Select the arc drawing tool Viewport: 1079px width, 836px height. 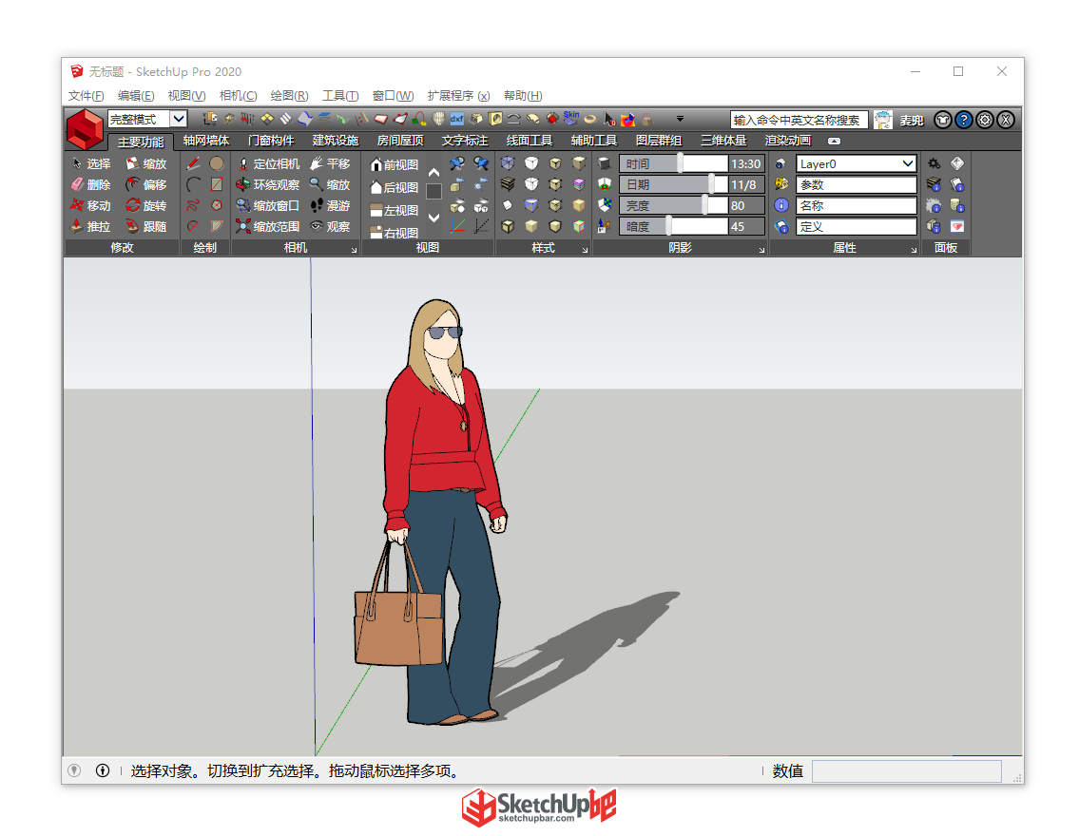click(193, 184)
